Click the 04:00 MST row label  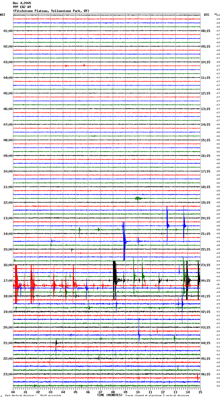8,78
